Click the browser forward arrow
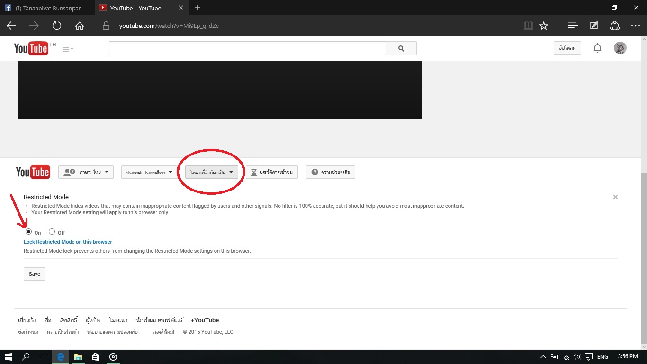This screenshot has height=364, width=647. tap(34, 26)
